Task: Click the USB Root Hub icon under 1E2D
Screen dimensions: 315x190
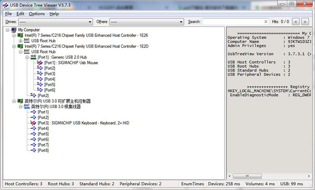Action: click(x=27, y=52)
